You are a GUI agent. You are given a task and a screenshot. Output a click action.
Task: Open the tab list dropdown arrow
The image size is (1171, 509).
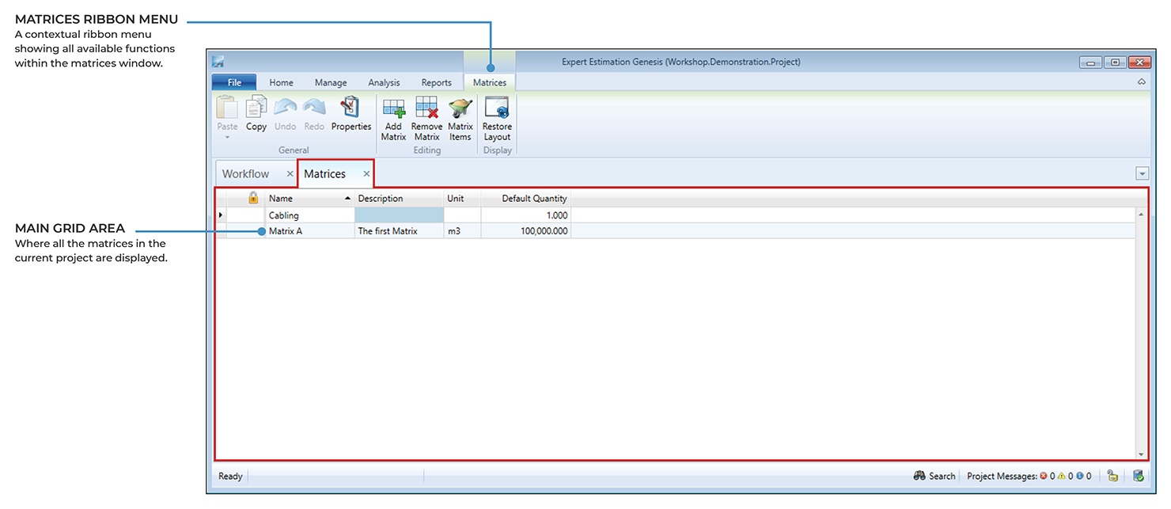pos(1142,173)
